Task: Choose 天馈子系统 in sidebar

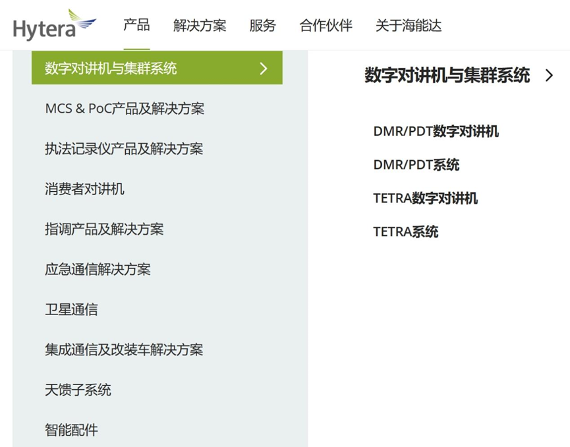Action: click(x=78, y=390)
